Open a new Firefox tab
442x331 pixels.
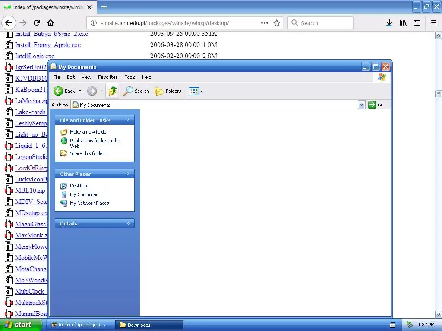coord(104,7)
